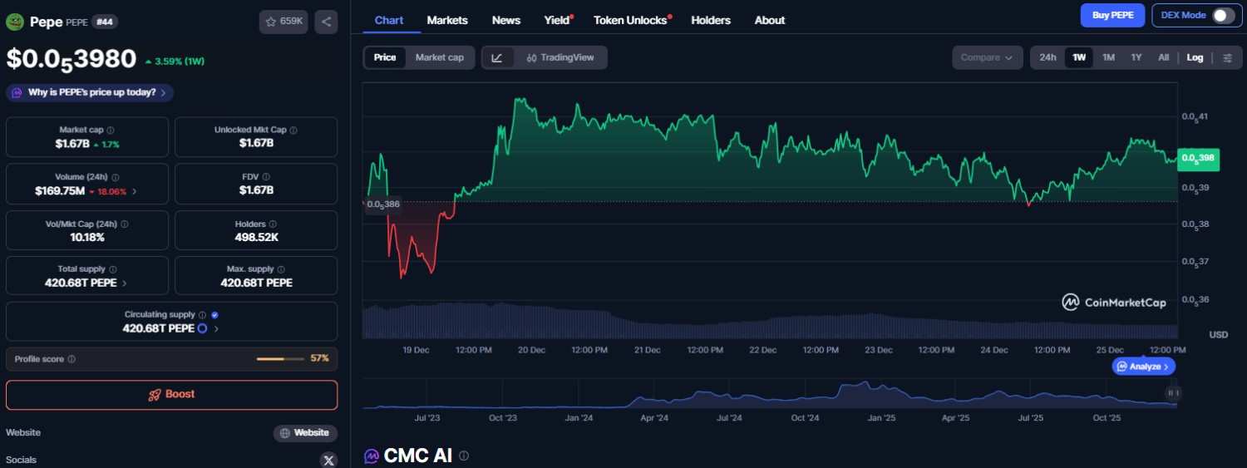The height and width of the screenshot is (468, 1247).
Task: Click the X social icon
Action: coord(328,460)
